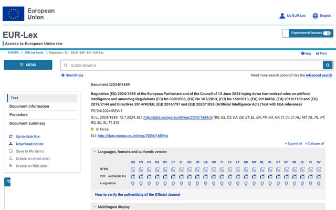Expand all sections
Viewport: 336px width, 210px height.
pos(293,143)
